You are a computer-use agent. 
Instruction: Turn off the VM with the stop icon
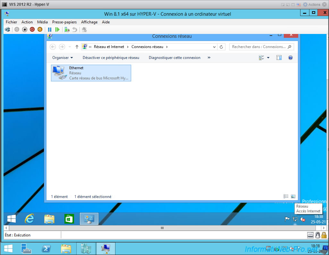pos(25,29)
